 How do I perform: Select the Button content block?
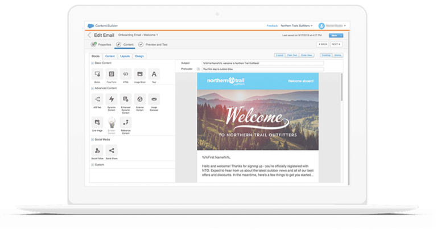pos(97,74)
